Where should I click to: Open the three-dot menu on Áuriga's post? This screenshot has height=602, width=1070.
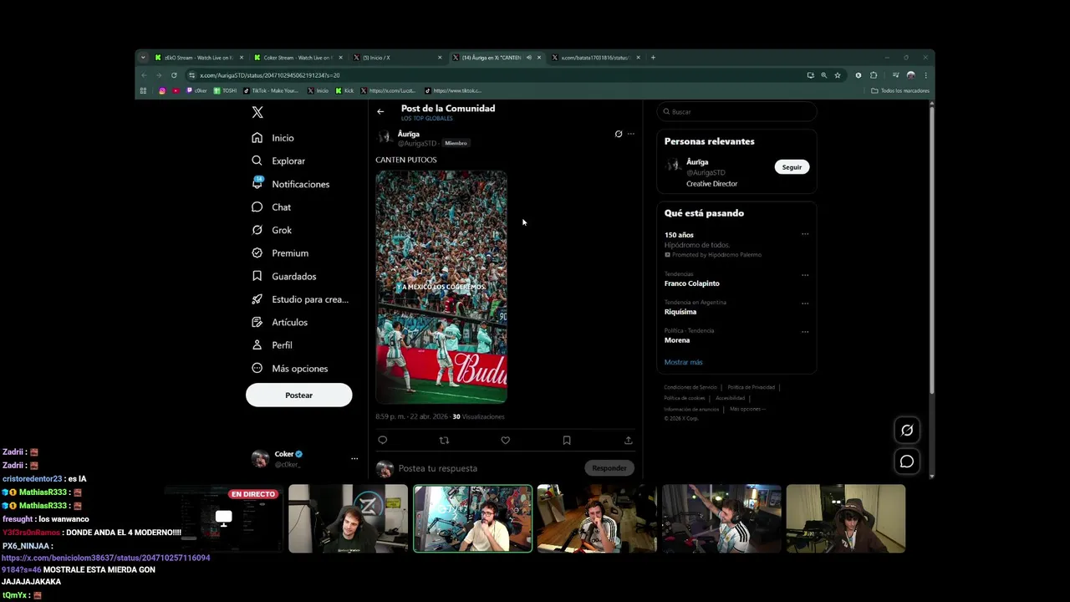click(x=631, y=134)
